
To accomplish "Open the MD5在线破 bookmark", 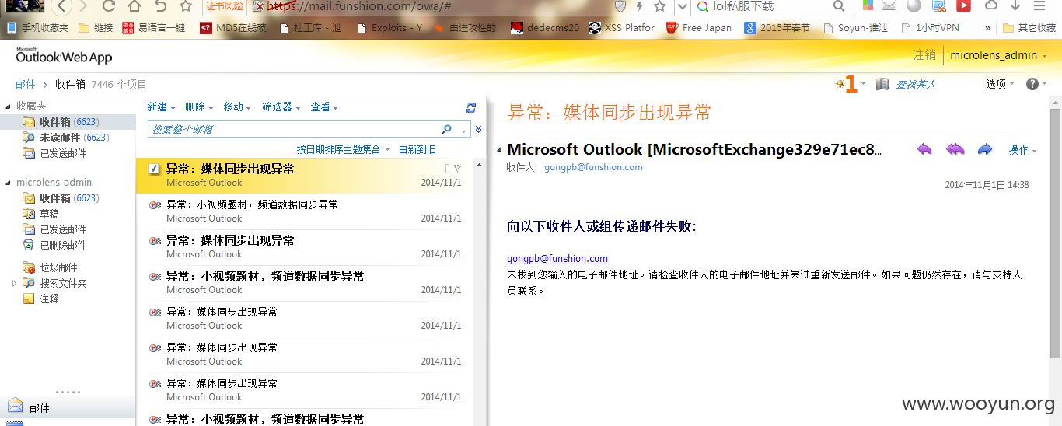I will [x=233, y=27].
